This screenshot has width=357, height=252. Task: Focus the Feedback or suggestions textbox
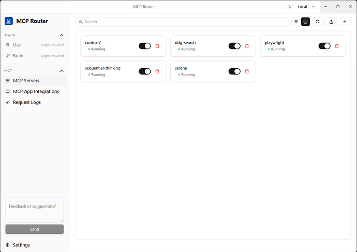tap(35, 212)
